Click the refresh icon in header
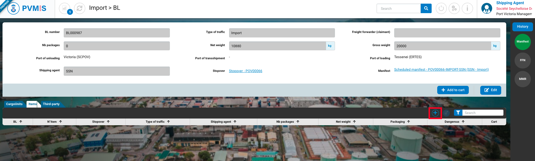This screenshot has height=161, width=535. coord(79,8)
